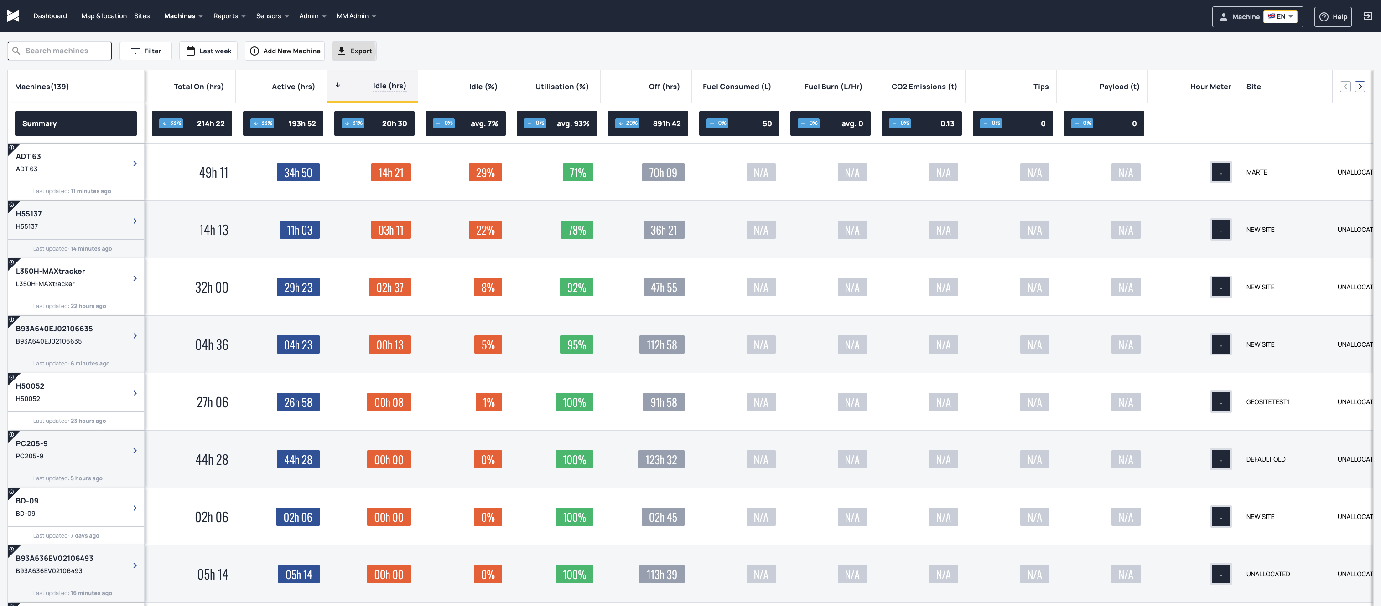Open the Last week date range picker

[x=208, y=51]
